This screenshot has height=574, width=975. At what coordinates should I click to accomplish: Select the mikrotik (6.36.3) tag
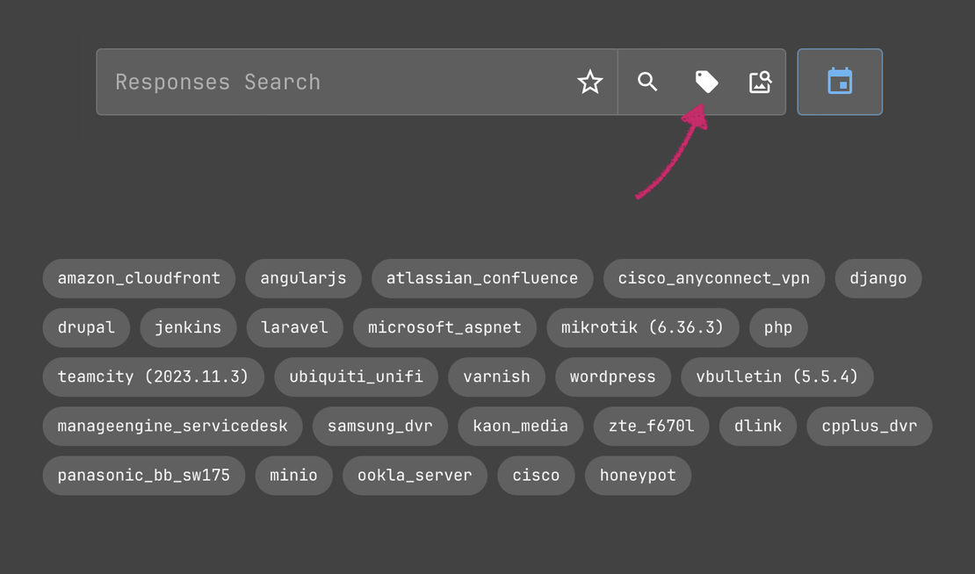click(642, 327)
